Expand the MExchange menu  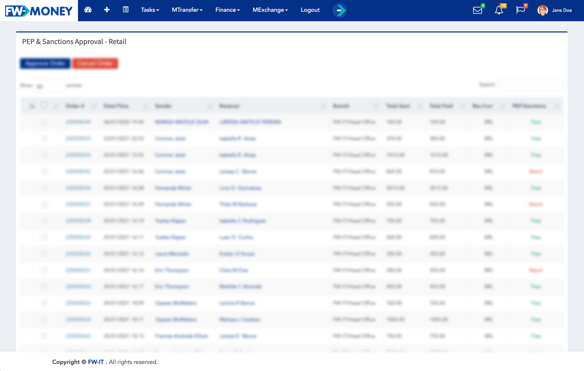click(x=270, y=10)
